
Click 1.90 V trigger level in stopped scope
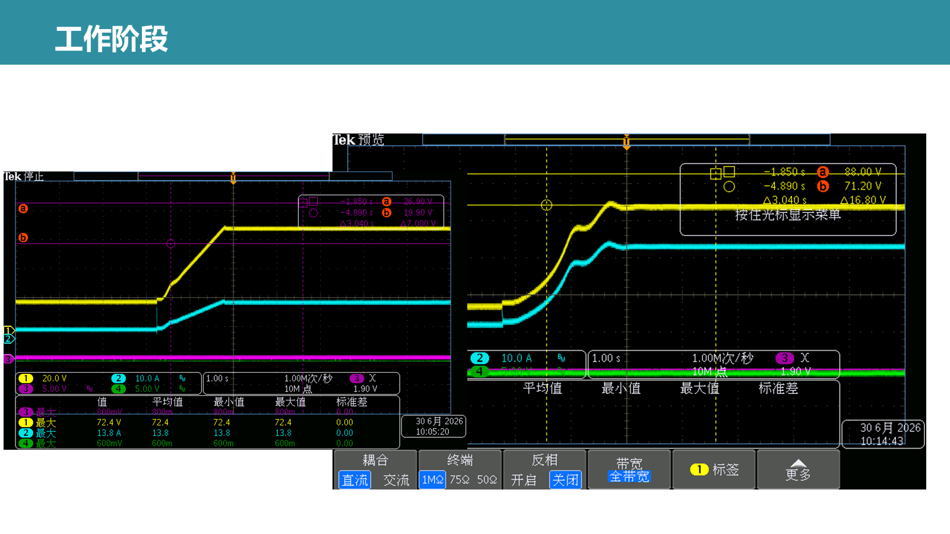pyautogui.click(x=365, y=389)
